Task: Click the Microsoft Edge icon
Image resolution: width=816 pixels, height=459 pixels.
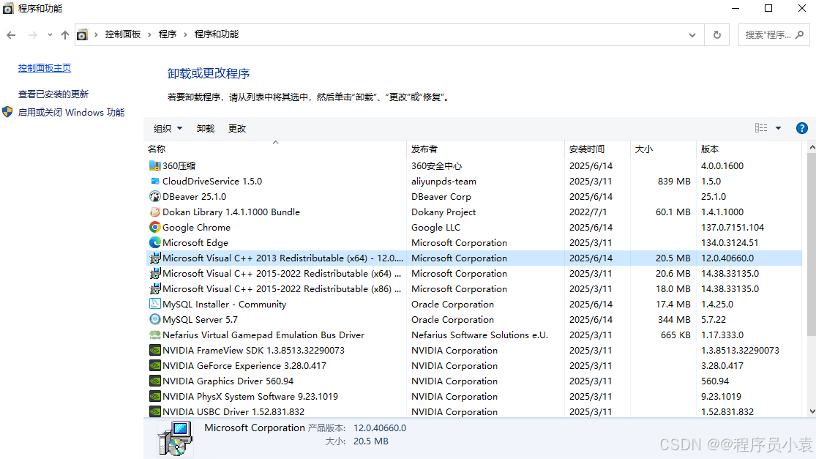Action: [154, 242]
